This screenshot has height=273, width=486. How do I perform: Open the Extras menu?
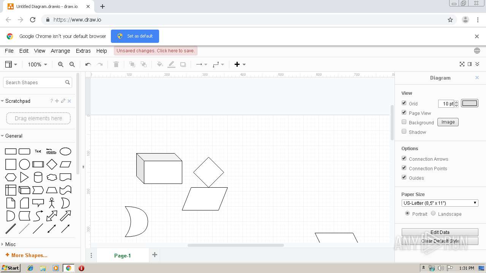(x=83, y=51)
